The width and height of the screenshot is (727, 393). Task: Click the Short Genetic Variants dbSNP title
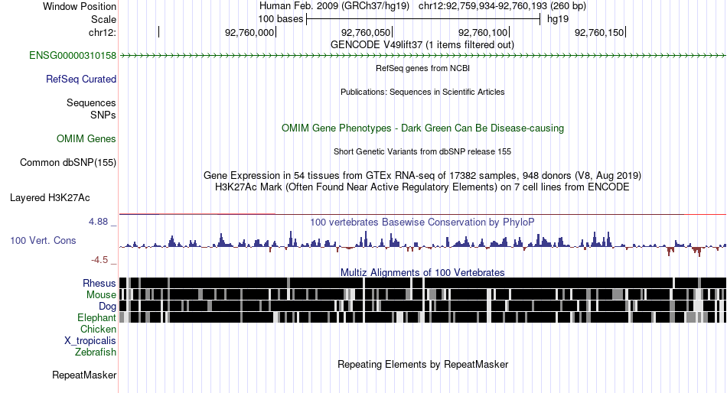422,151
